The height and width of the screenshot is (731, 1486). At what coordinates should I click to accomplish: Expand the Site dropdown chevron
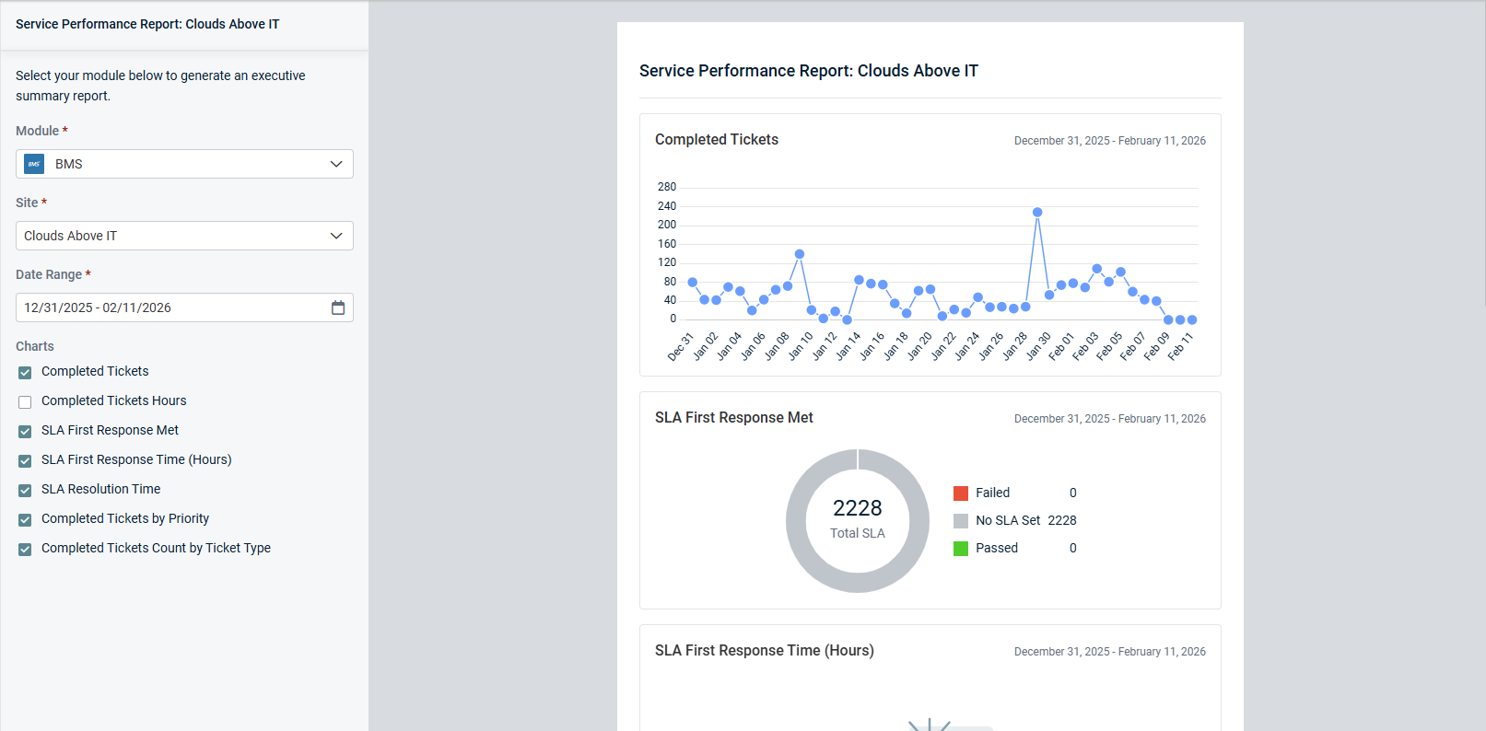[x=336, y=236]
